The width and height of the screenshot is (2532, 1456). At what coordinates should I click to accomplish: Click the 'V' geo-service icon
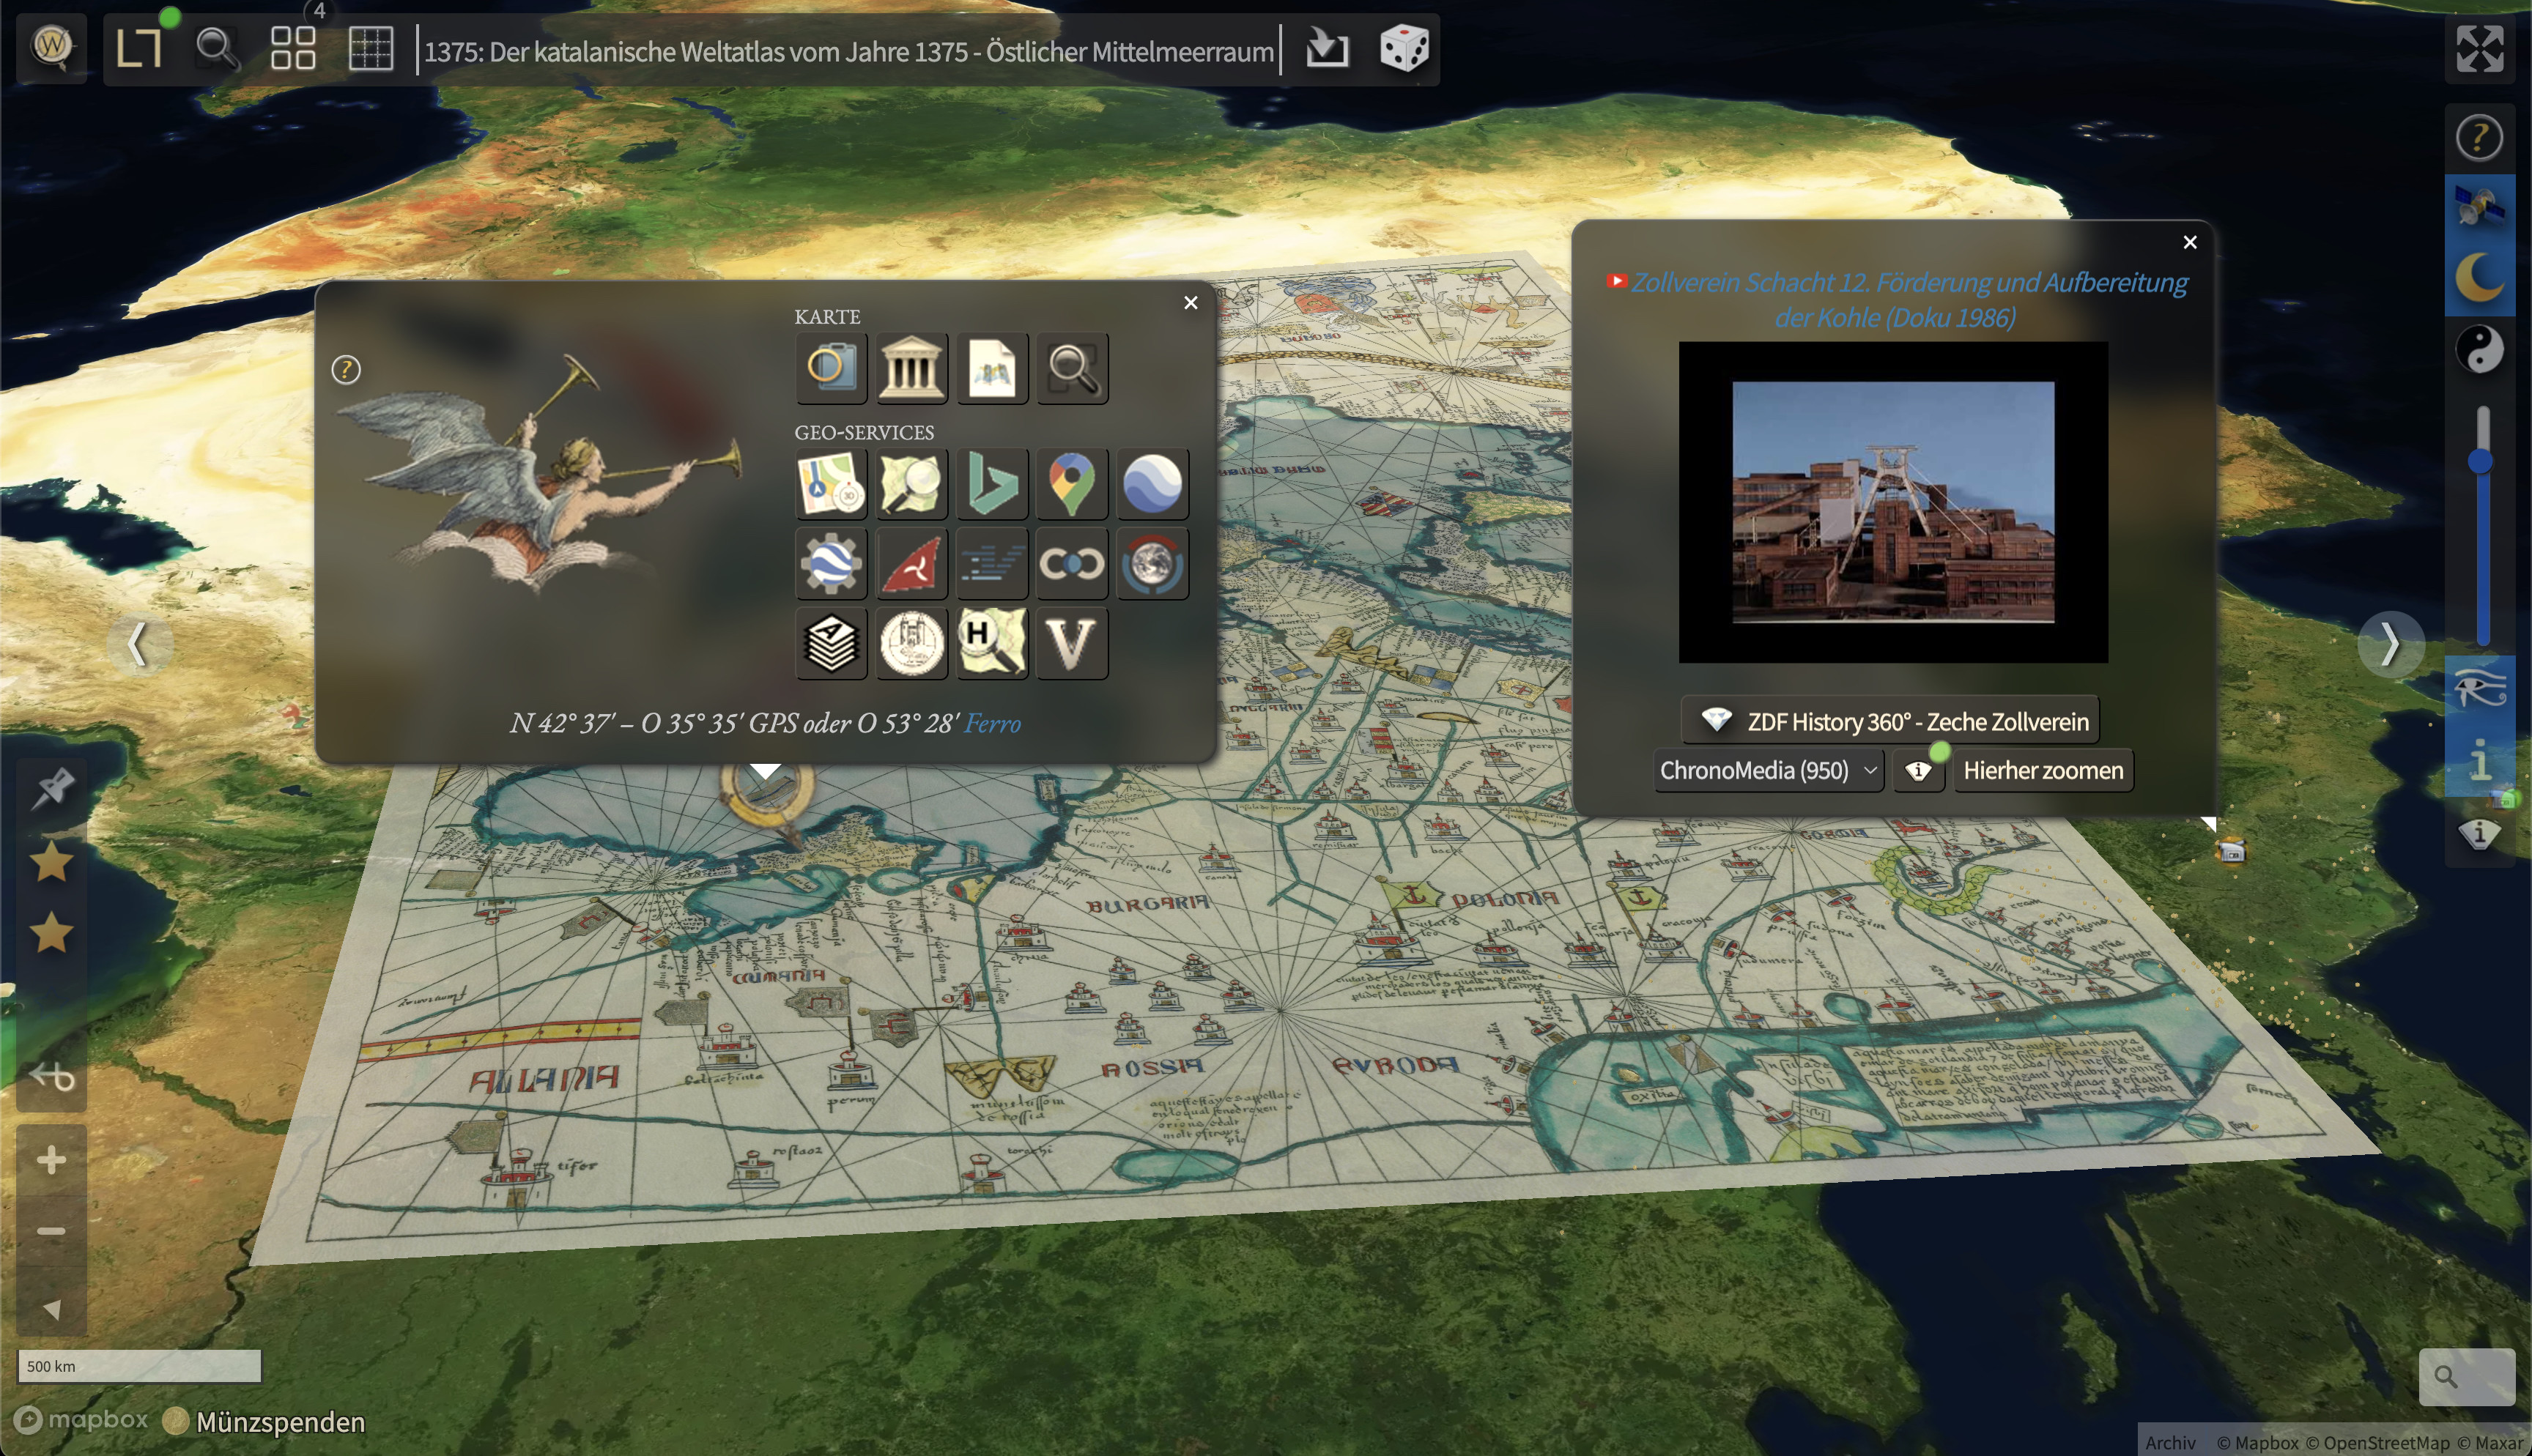click(x=1072, y=643)
